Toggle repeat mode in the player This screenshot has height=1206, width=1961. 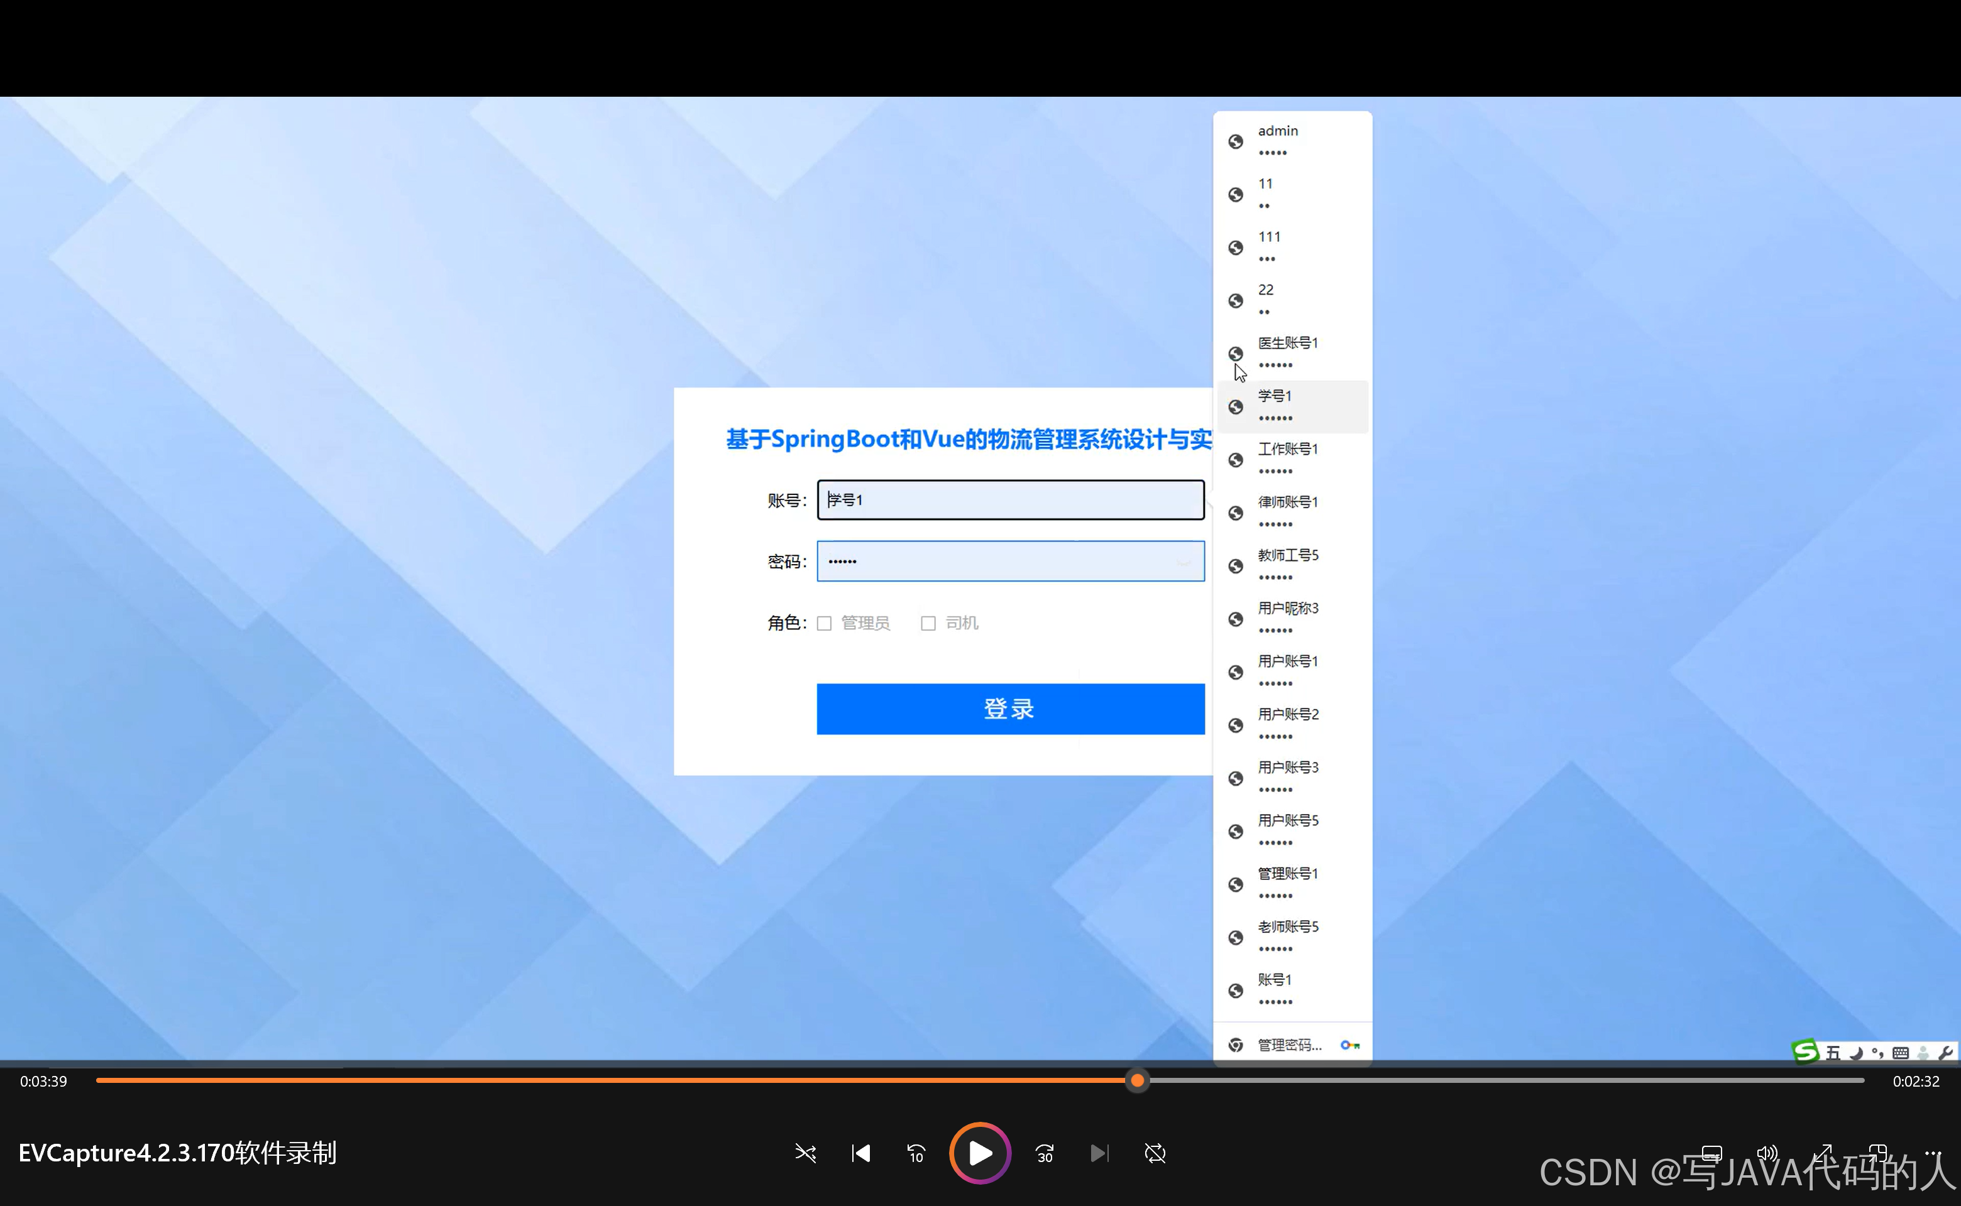point(1155,1153)
